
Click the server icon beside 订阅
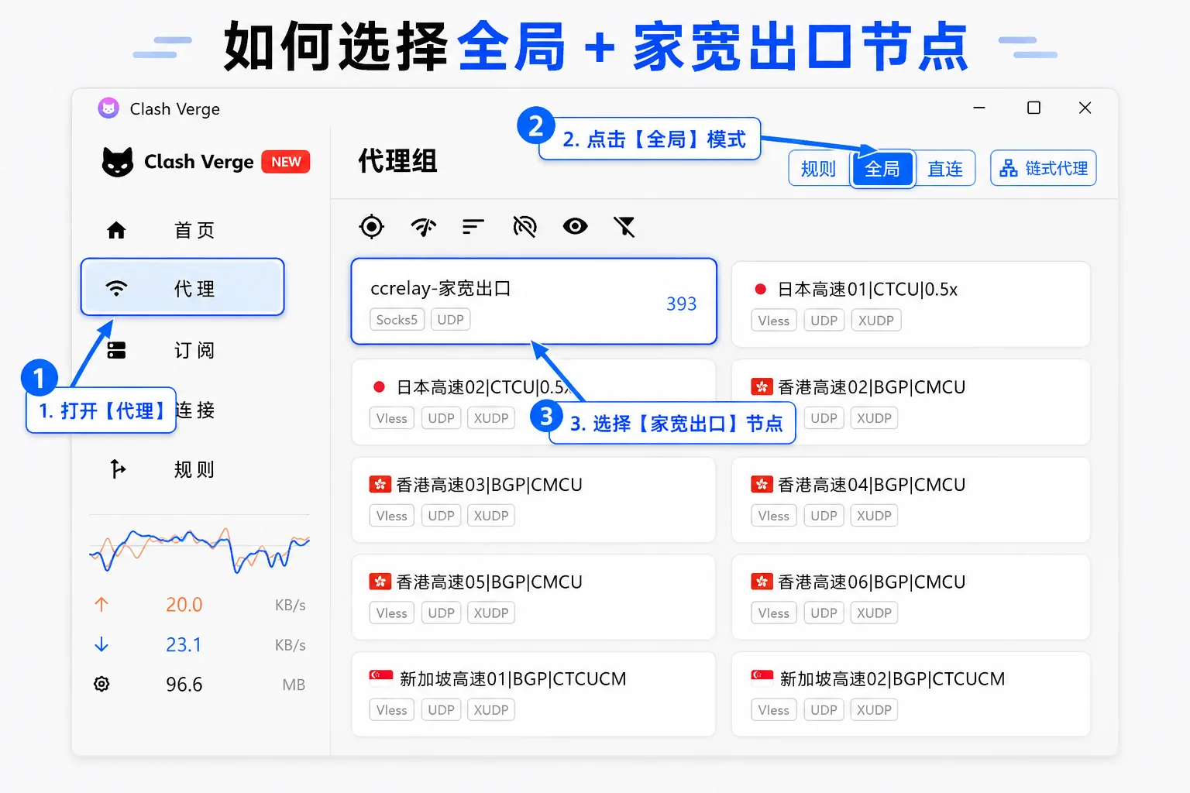click(116, 350)
